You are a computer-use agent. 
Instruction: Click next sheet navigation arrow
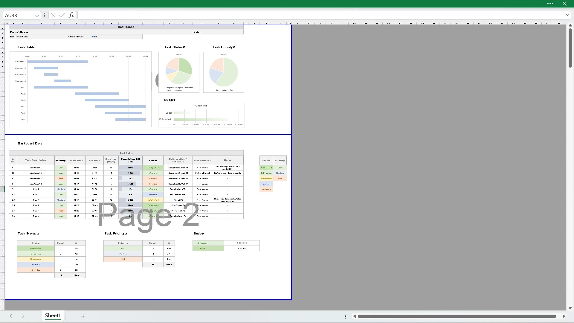[x=23, y=316]
